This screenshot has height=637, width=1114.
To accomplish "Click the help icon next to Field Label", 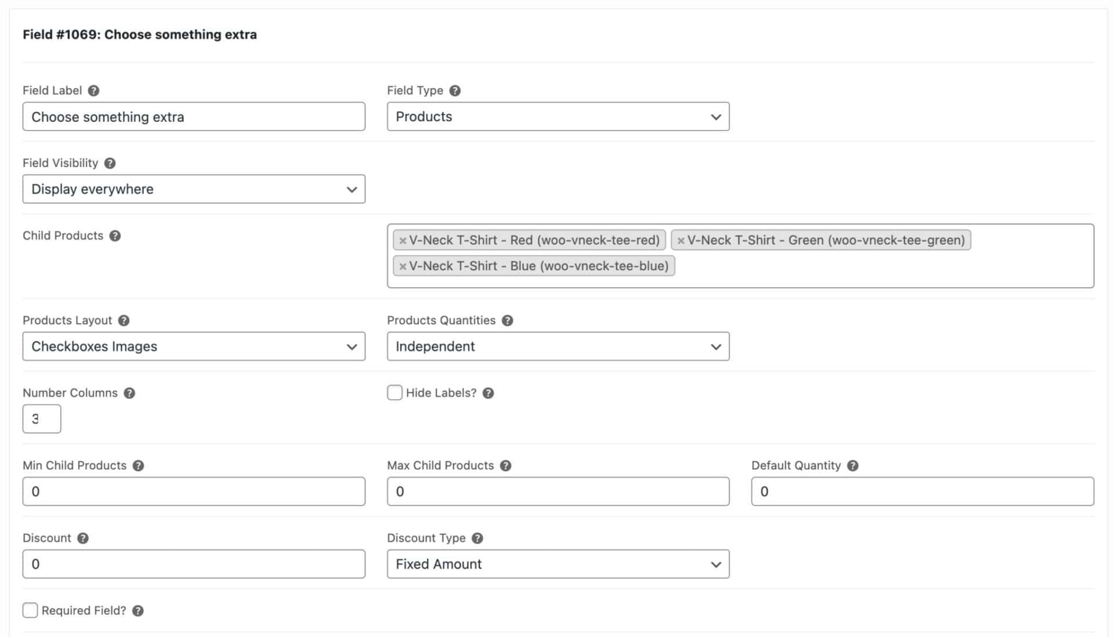I will point(93,91).
